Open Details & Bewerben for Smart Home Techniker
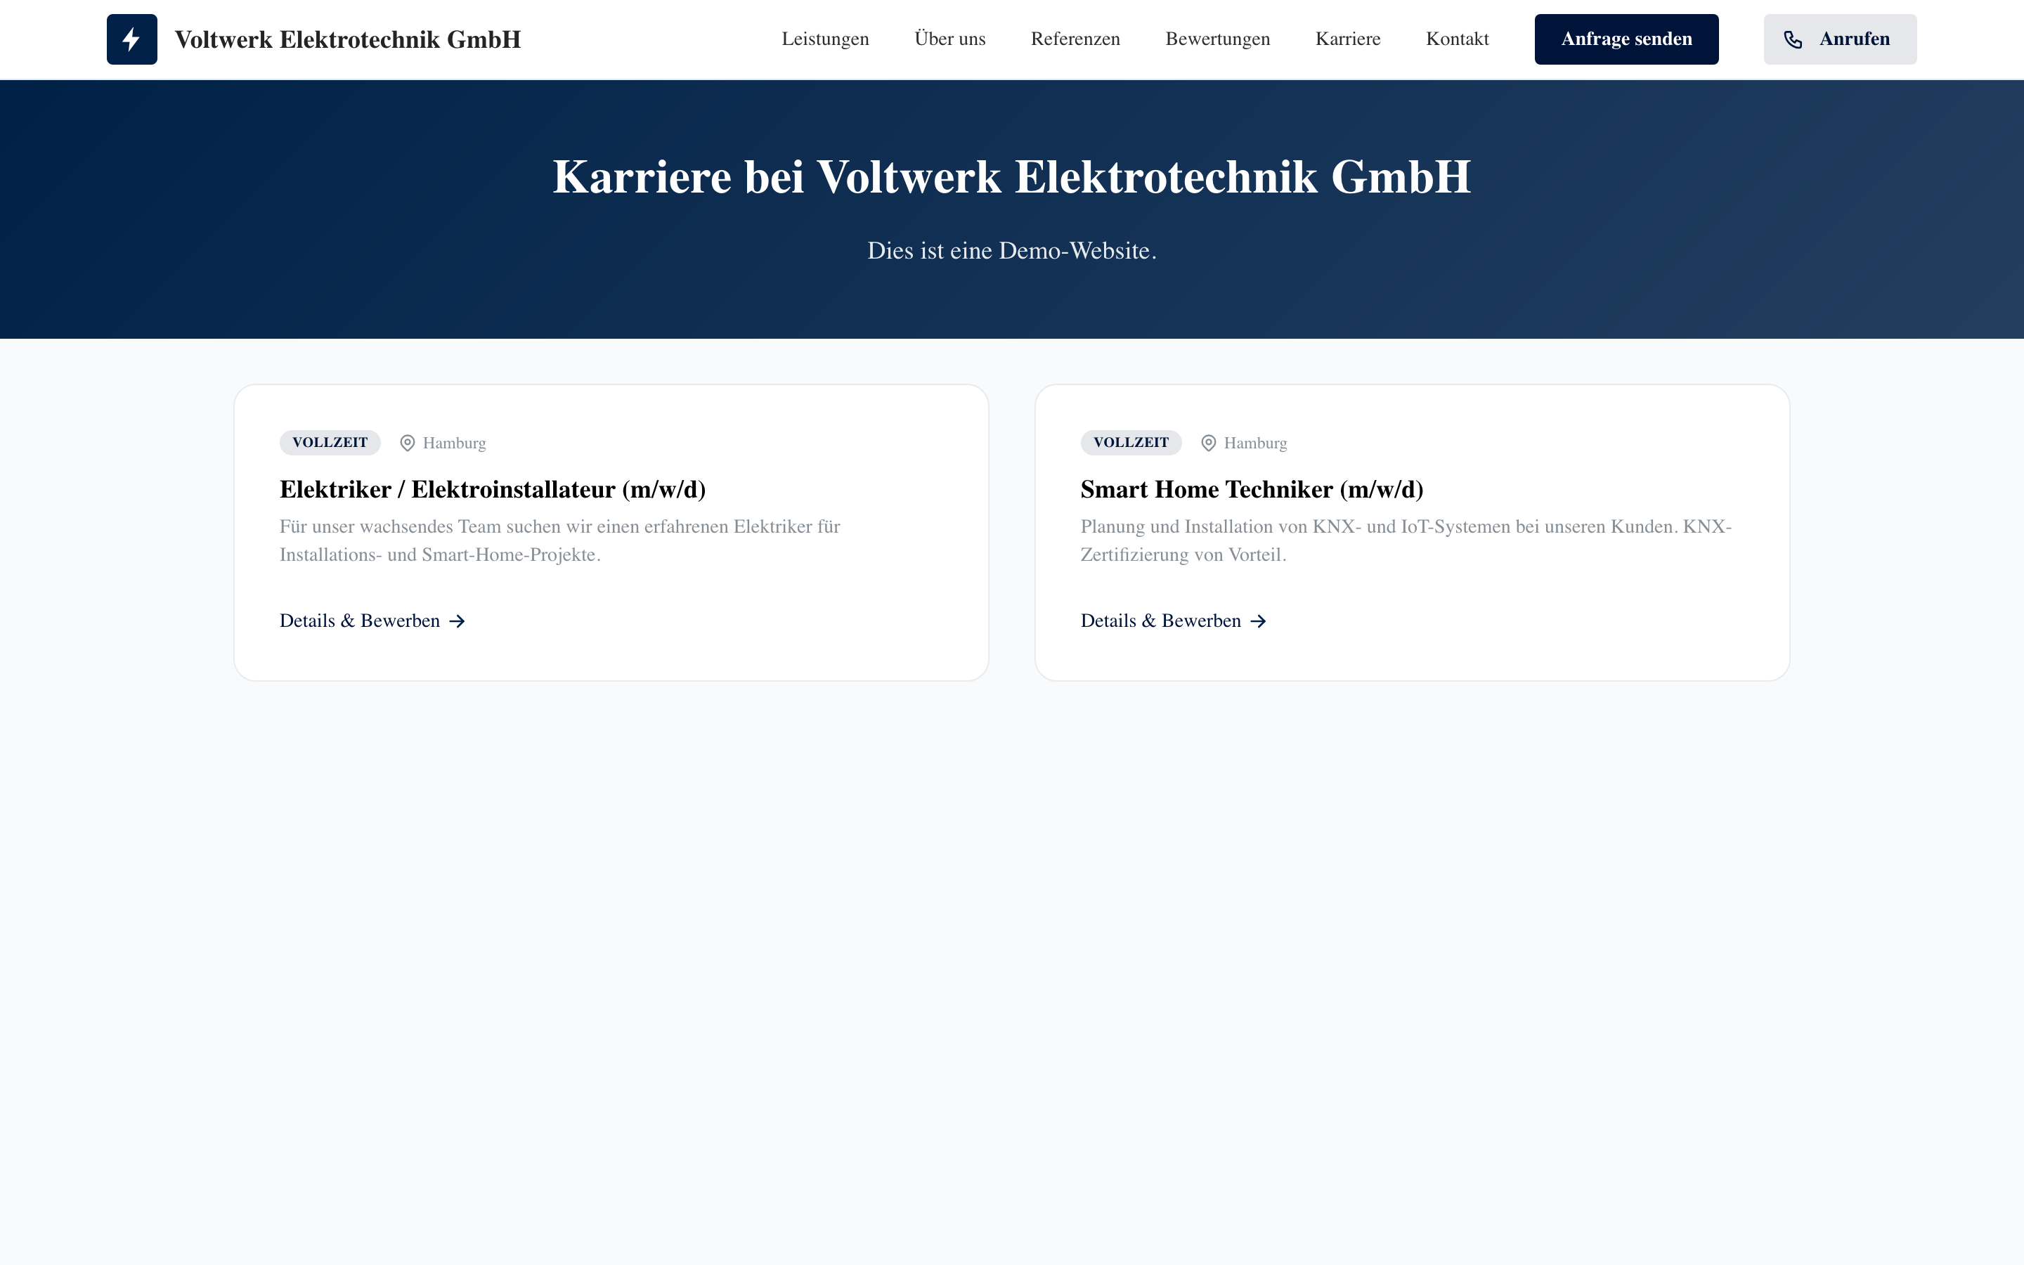The height and width of the screenshot is (1265, 2024). click(x=1160, y=621)
